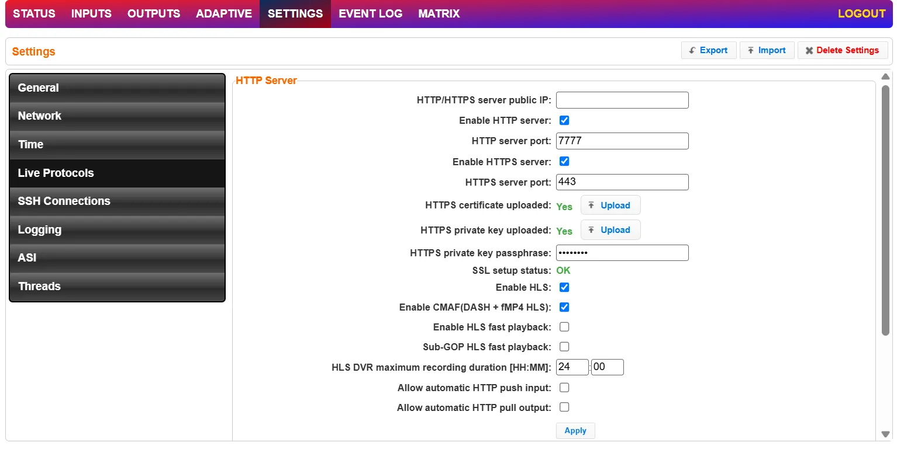
Task: Select Live Protocols in sidebar
Action: coord(117,173)
